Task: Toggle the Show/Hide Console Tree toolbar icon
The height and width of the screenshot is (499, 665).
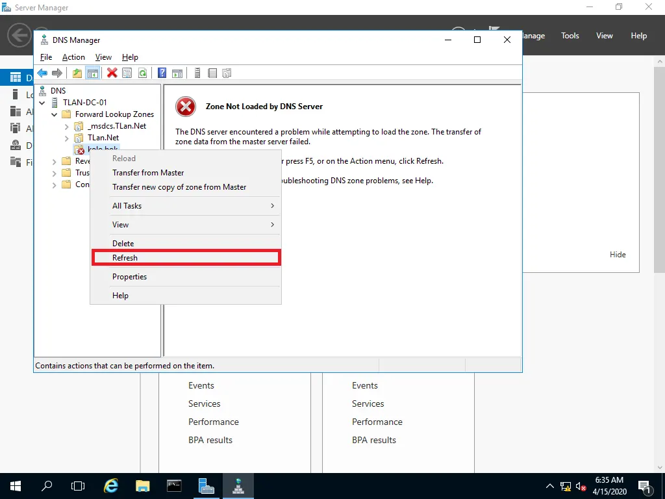Action: tap(92, 73)
